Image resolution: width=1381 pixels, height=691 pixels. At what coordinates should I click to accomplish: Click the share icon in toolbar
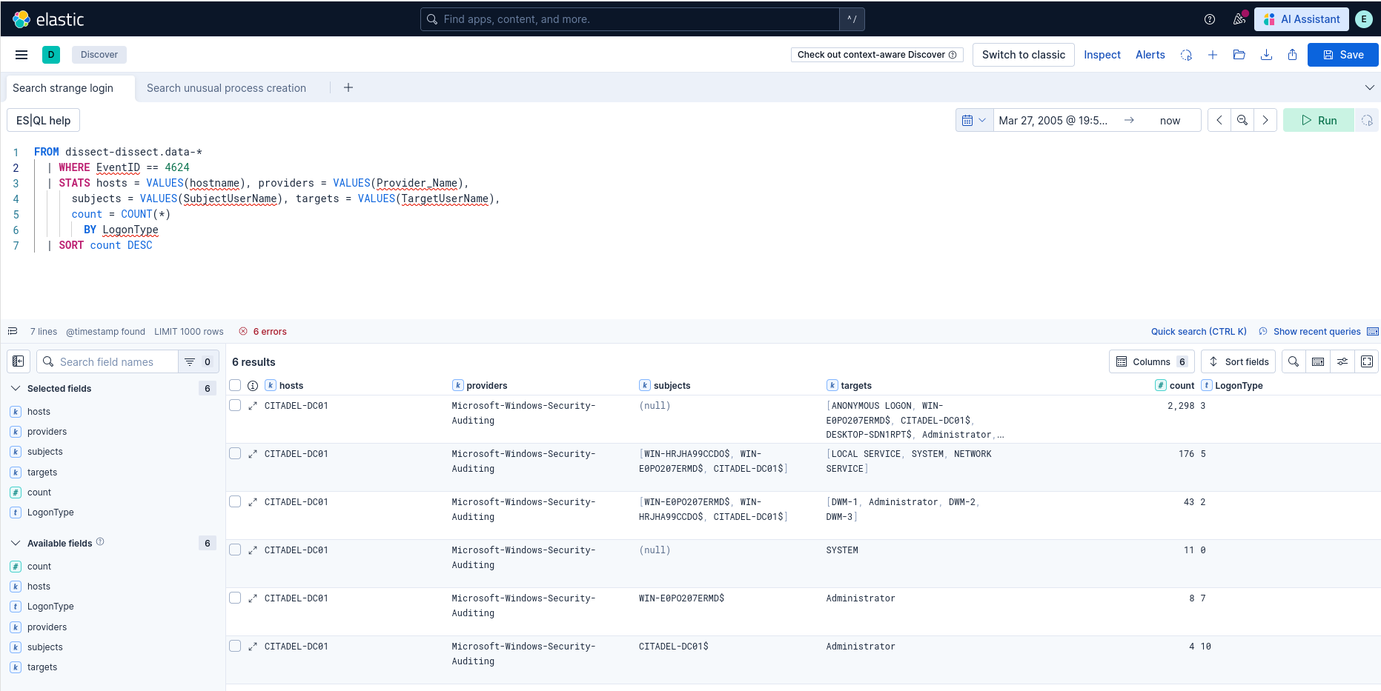(1292, 55)
